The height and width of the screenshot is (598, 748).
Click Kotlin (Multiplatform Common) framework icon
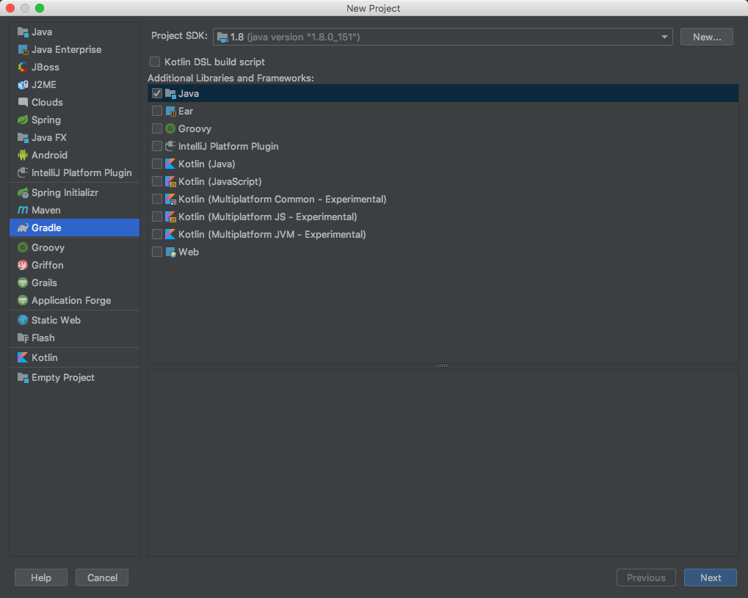170,200
